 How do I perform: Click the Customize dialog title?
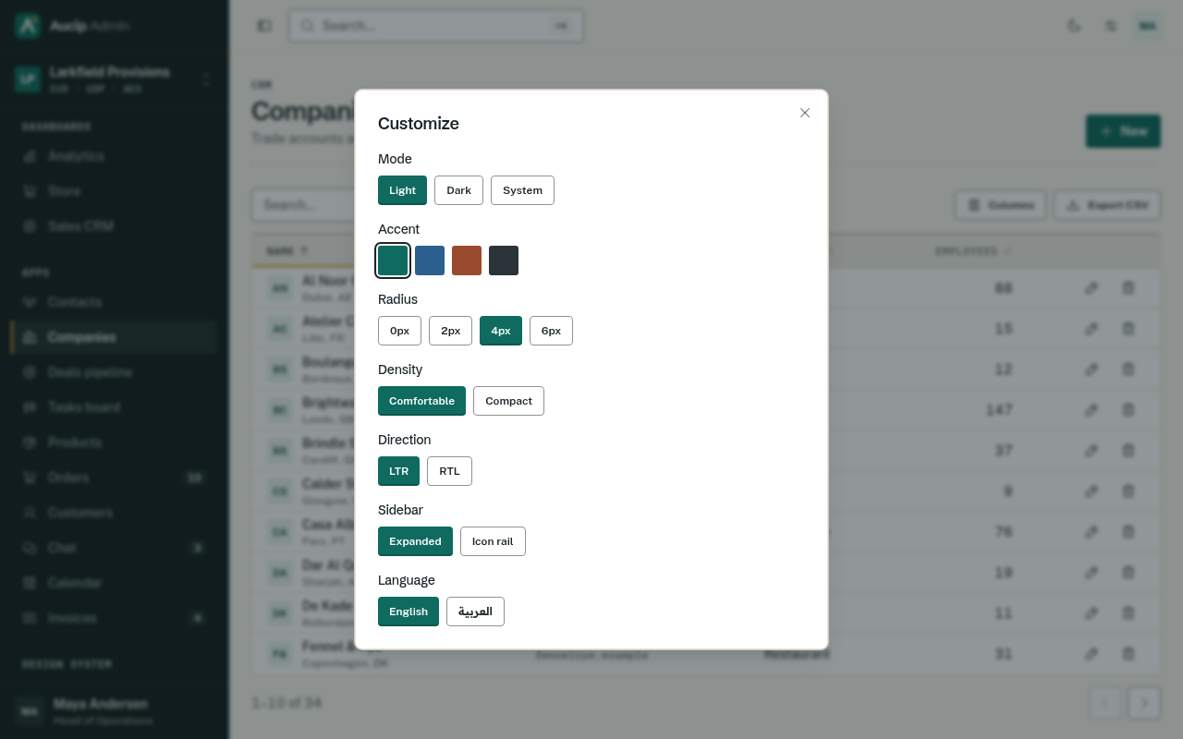click(x=419, y=124)
